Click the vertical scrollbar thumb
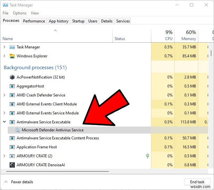The image size is (214, 190). pyautogui.click(x=211, y=53)
